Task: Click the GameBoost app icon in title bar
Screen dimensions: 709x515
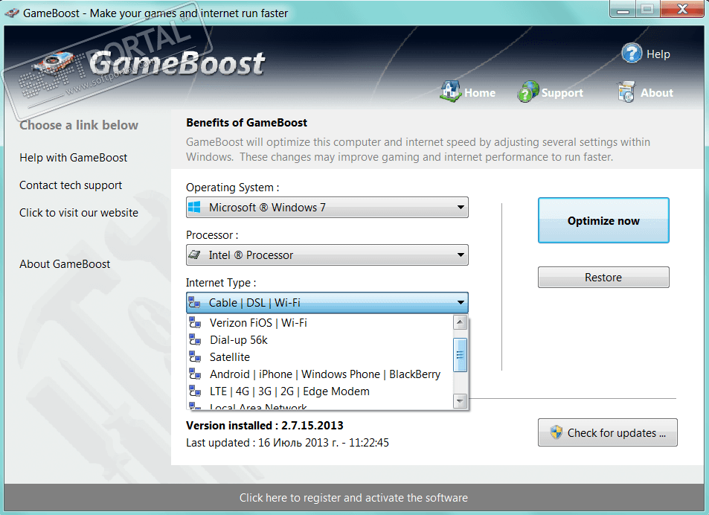Action: [x=12, y=13]
